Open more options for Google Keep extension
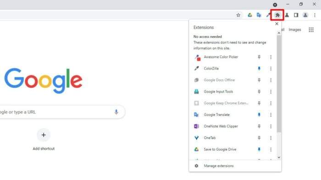 [x=271, y=103]
